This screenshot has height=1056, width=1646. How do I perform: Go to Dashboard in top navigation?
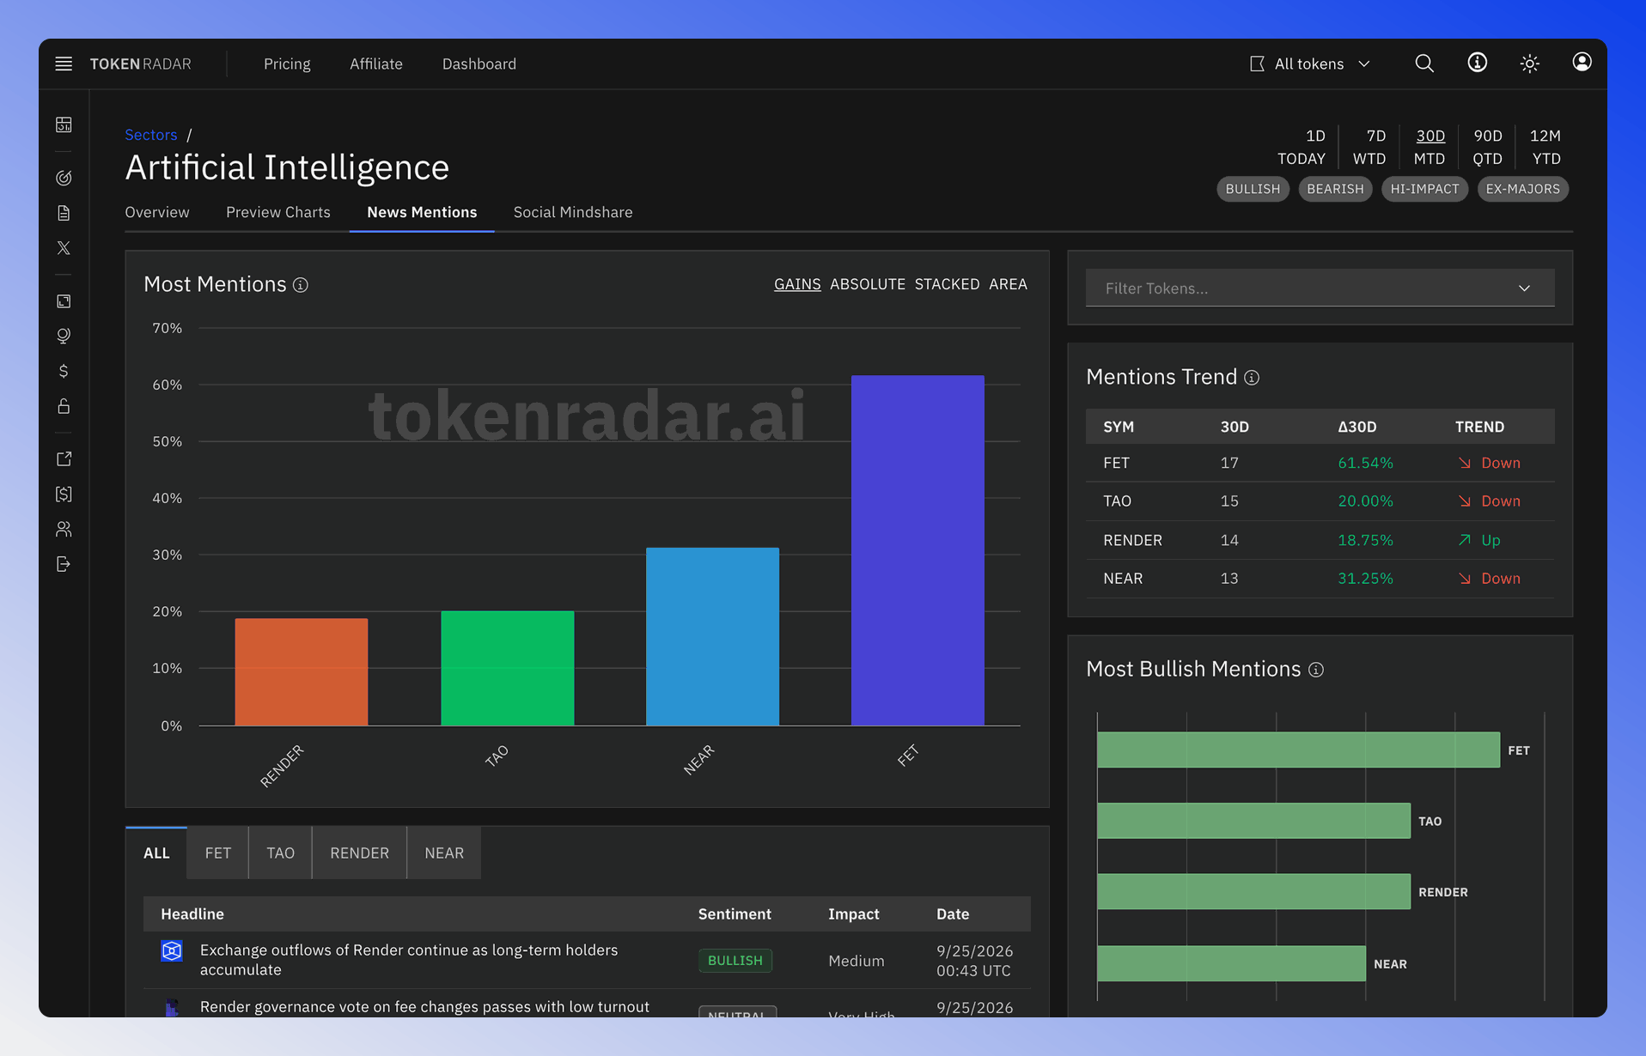coord(479,64)
